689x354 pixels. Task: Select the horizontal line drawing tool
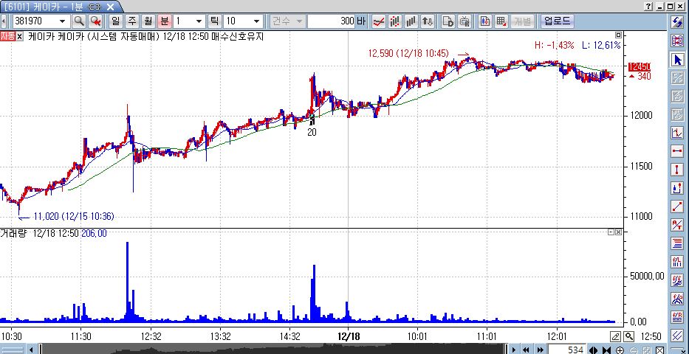(x=677, y=151)
